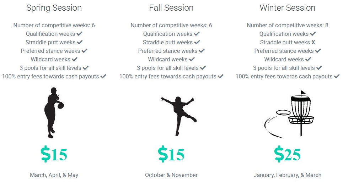The width and height of the screenshot is (343, 182).
Task: Click the $15 price under Spring Session
Action: (54, 154)
